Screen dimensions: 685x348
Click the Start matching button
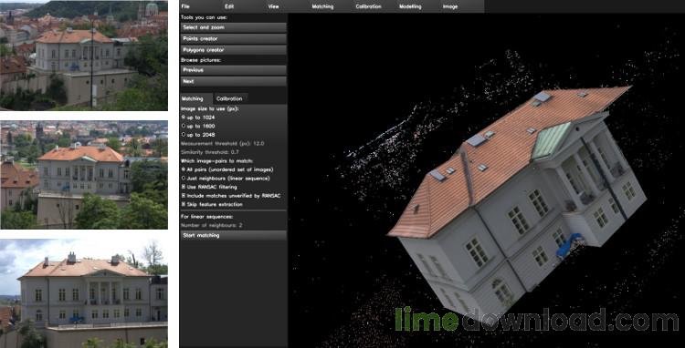tap(233, 236)
